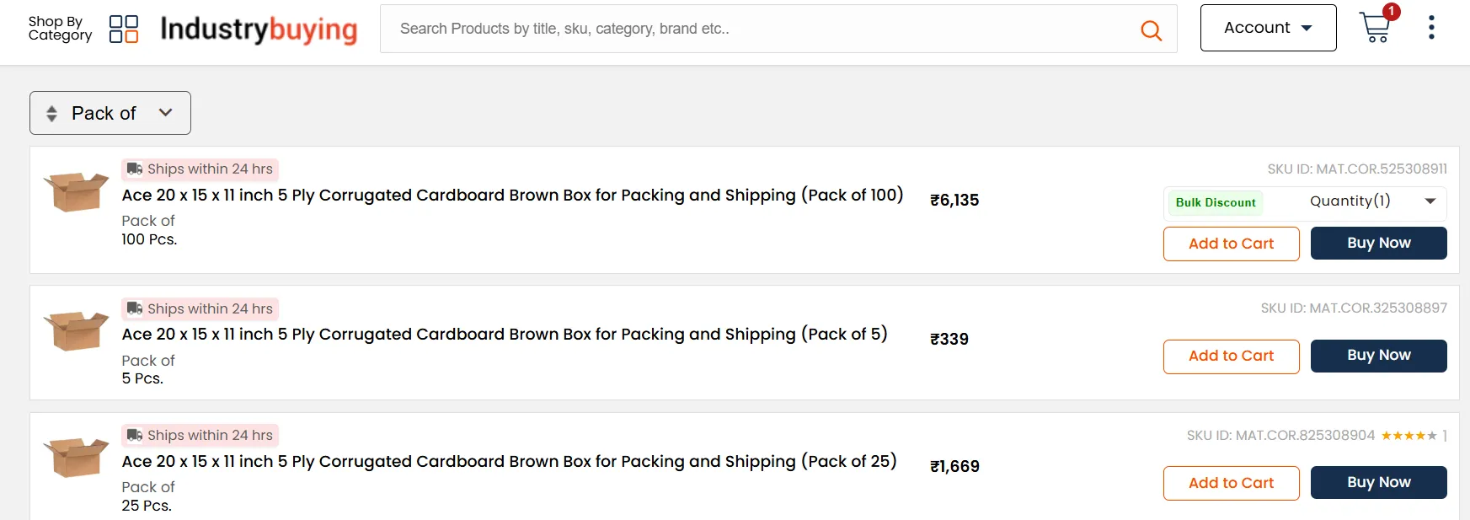Click the shipping truck icon on first product
This screenshot has height=520, width=1470.
point(135,169)
